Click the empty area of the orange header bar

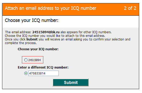coord(110,9)
